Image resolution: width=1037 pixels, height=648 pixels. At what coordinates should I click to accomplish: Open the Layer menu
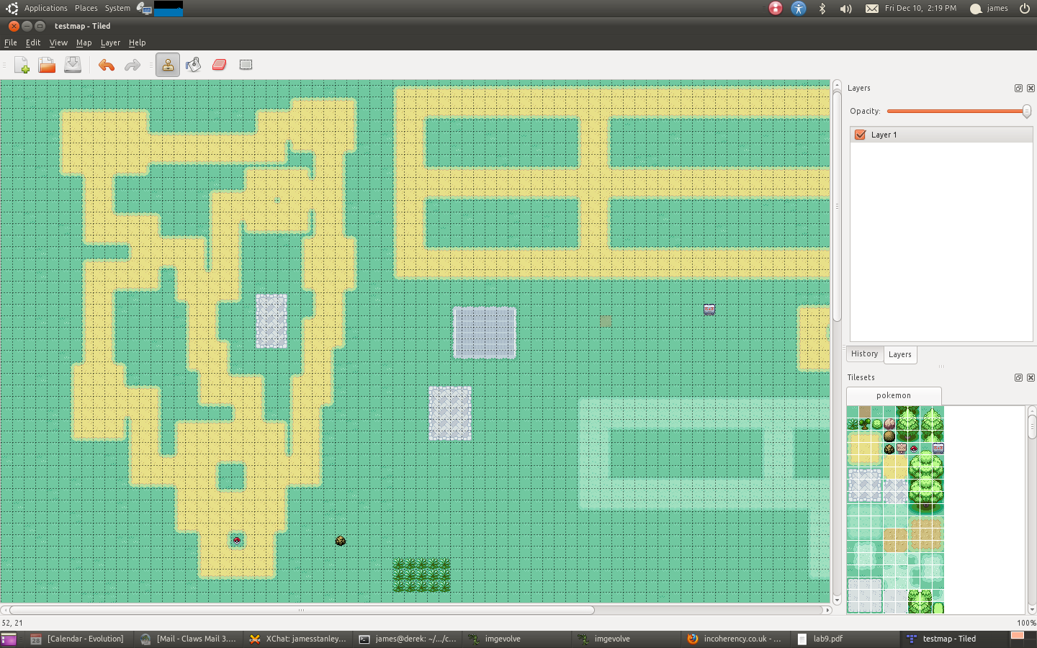pos(110,42)
